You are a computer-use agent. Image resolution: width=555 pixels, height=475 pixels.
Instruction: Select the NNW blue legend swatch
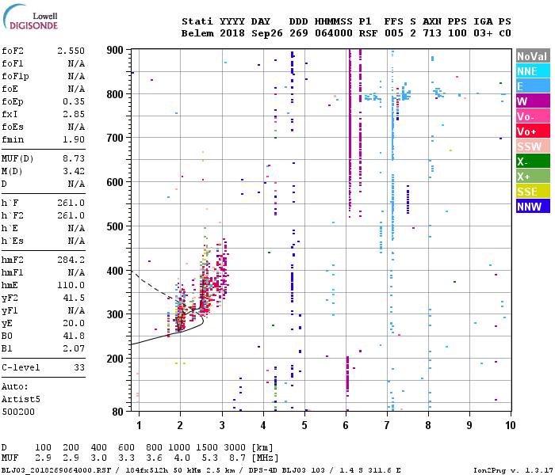point(533,207)
